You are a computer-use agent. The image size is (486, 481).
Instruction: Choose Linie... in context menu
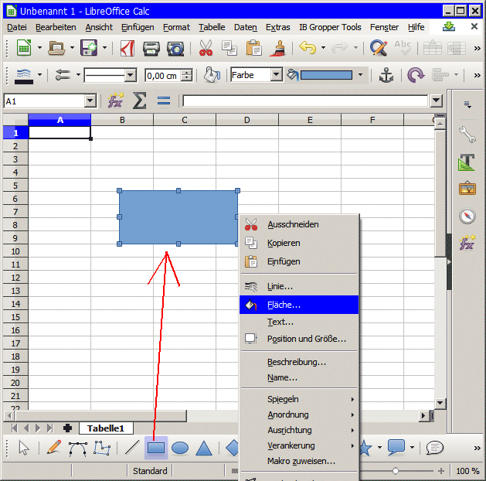[299, 286]
